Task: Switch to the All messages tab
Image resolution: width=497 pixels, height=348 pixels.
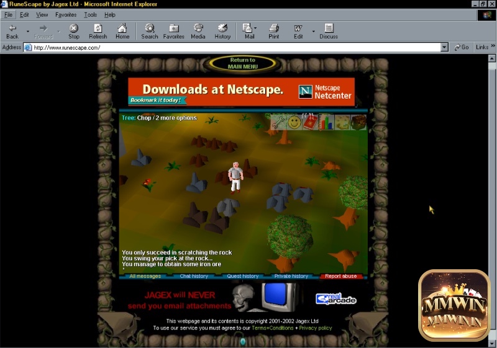Action: (145, 276)
